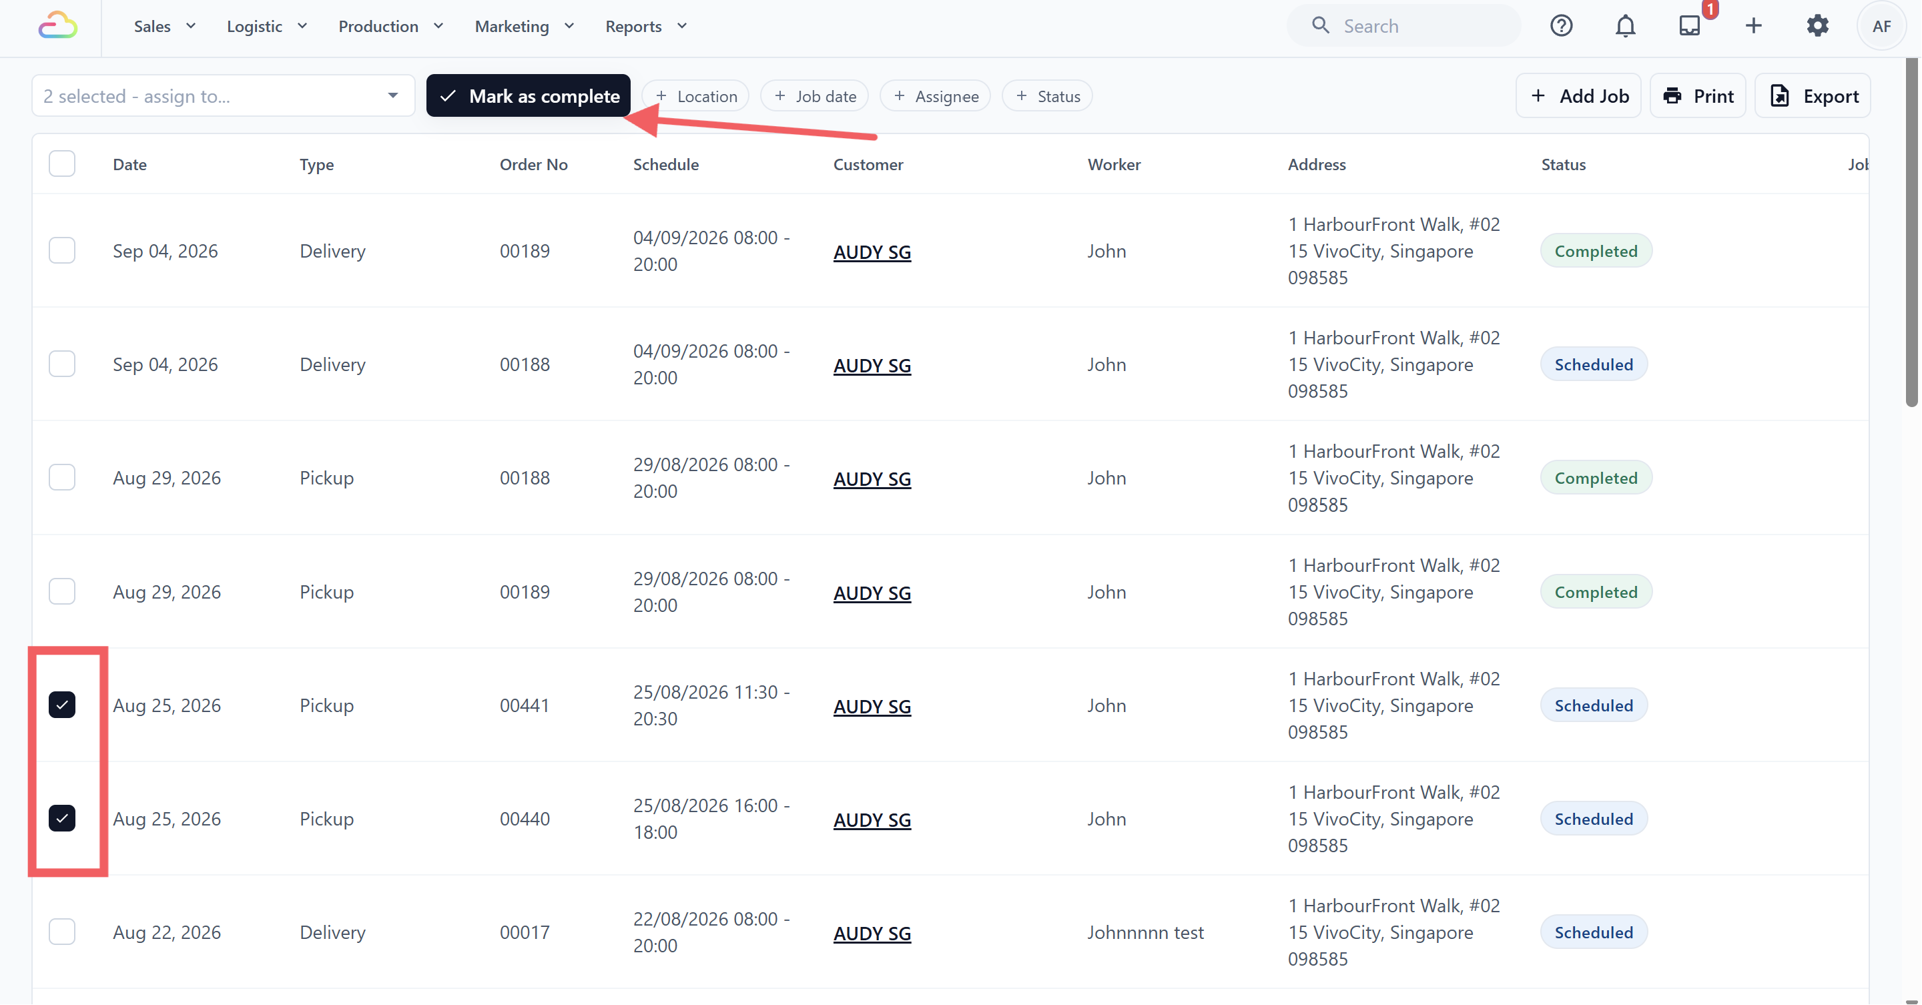This screenshot has width=1922, height=1005.
Task: Open AUDY SG link in Sep 04 00188 row
Action: [872, 366]
